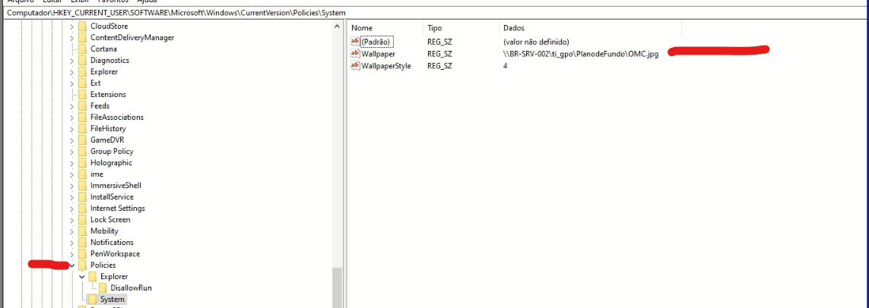Click the ime folder icon
The height and width of the screenshot is (308, 869).
[x=82, y=174]
